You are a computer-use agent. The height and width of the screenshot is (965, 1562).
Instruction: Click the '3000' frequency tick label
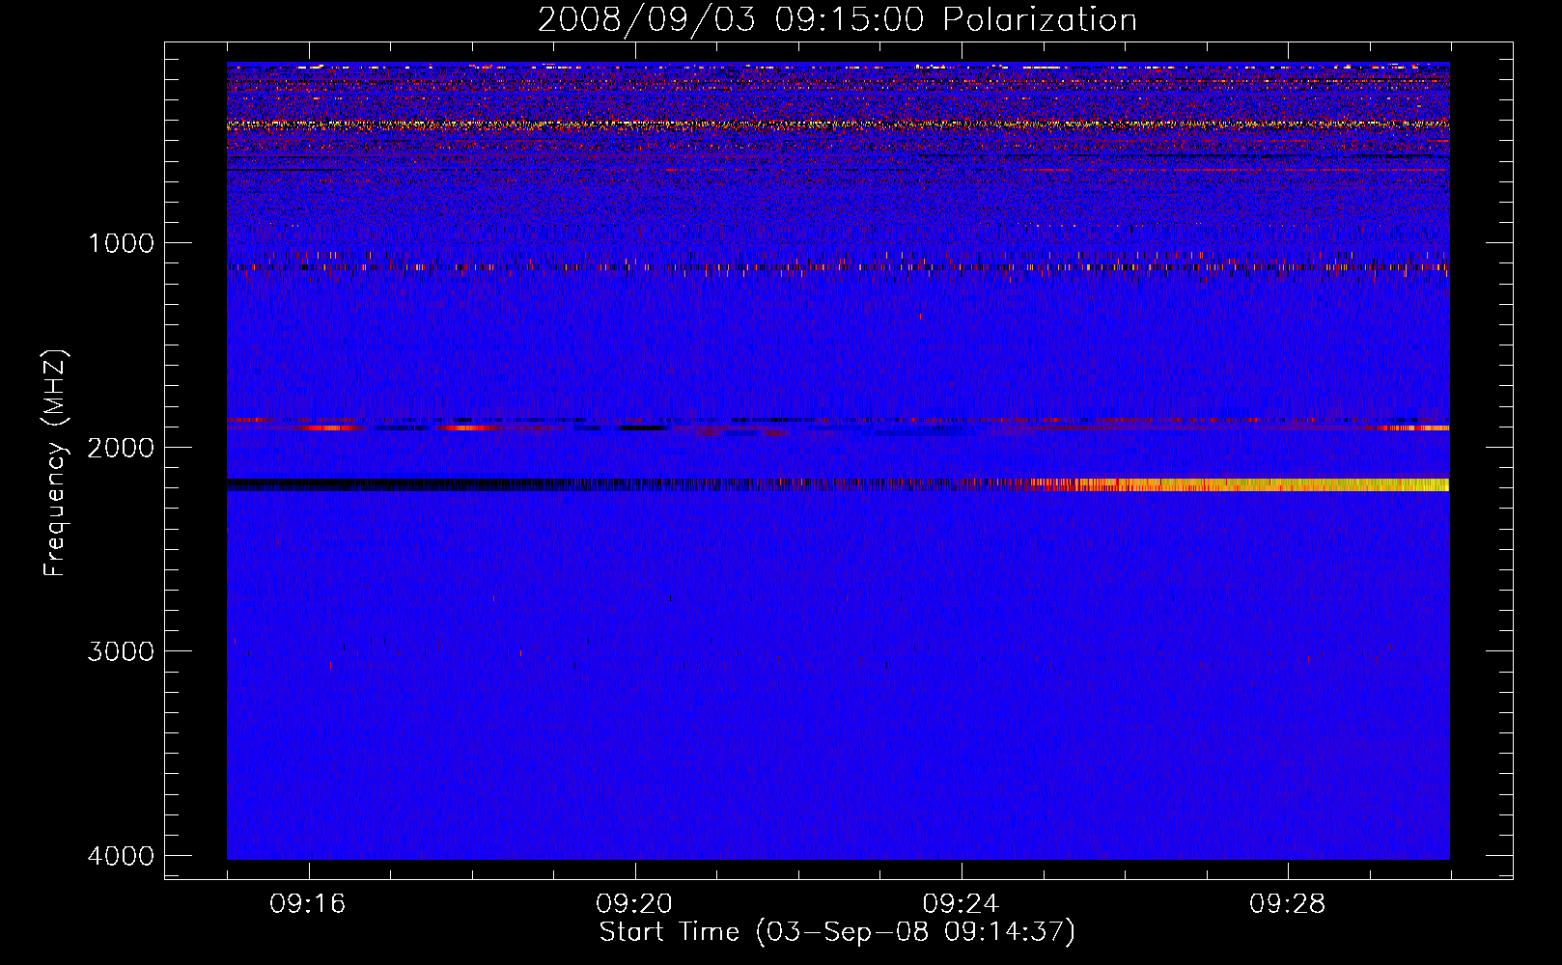point(121,651)
